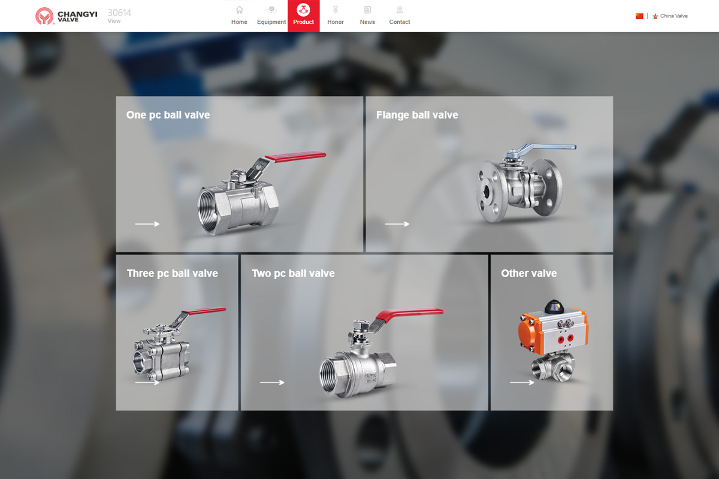Click the arrow in Two pc ball valve tile
Viewport: 719px width, 479px height.
(271, 383)
